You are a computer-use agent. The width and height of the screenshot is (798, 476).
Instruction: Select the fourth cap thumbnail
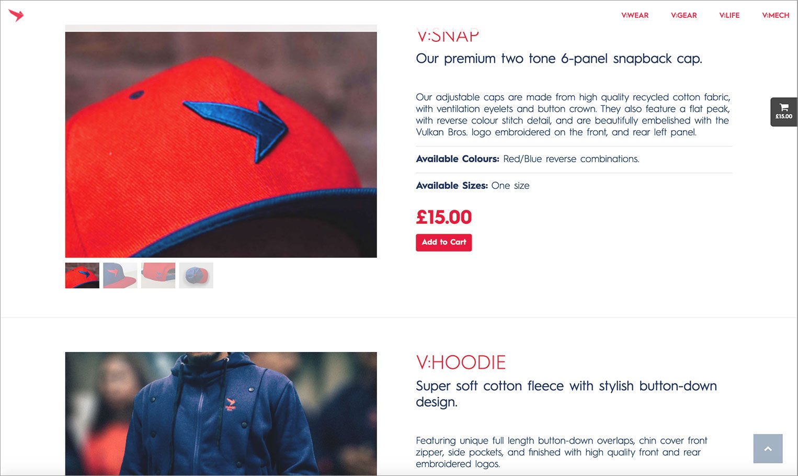pyautogui.click(x=196, y=275)
